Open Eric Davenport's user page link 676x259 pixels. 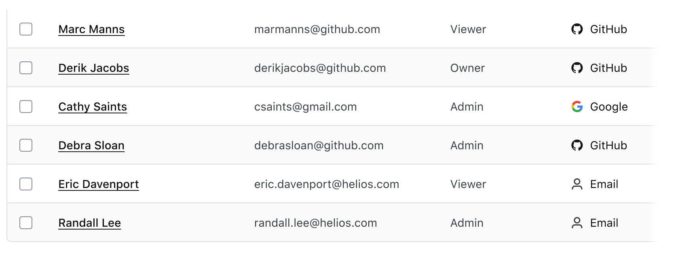click(99, 184)
